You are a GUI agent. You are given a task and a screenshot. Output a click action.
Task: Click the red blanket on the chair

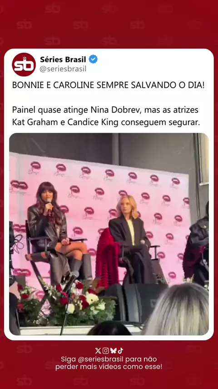point(106,258)
